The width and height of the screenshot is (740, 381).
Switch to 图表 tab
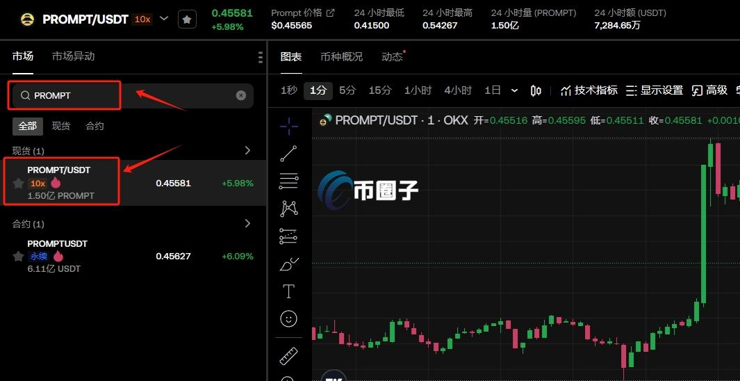pyautogui.click(x=291, y=56)
